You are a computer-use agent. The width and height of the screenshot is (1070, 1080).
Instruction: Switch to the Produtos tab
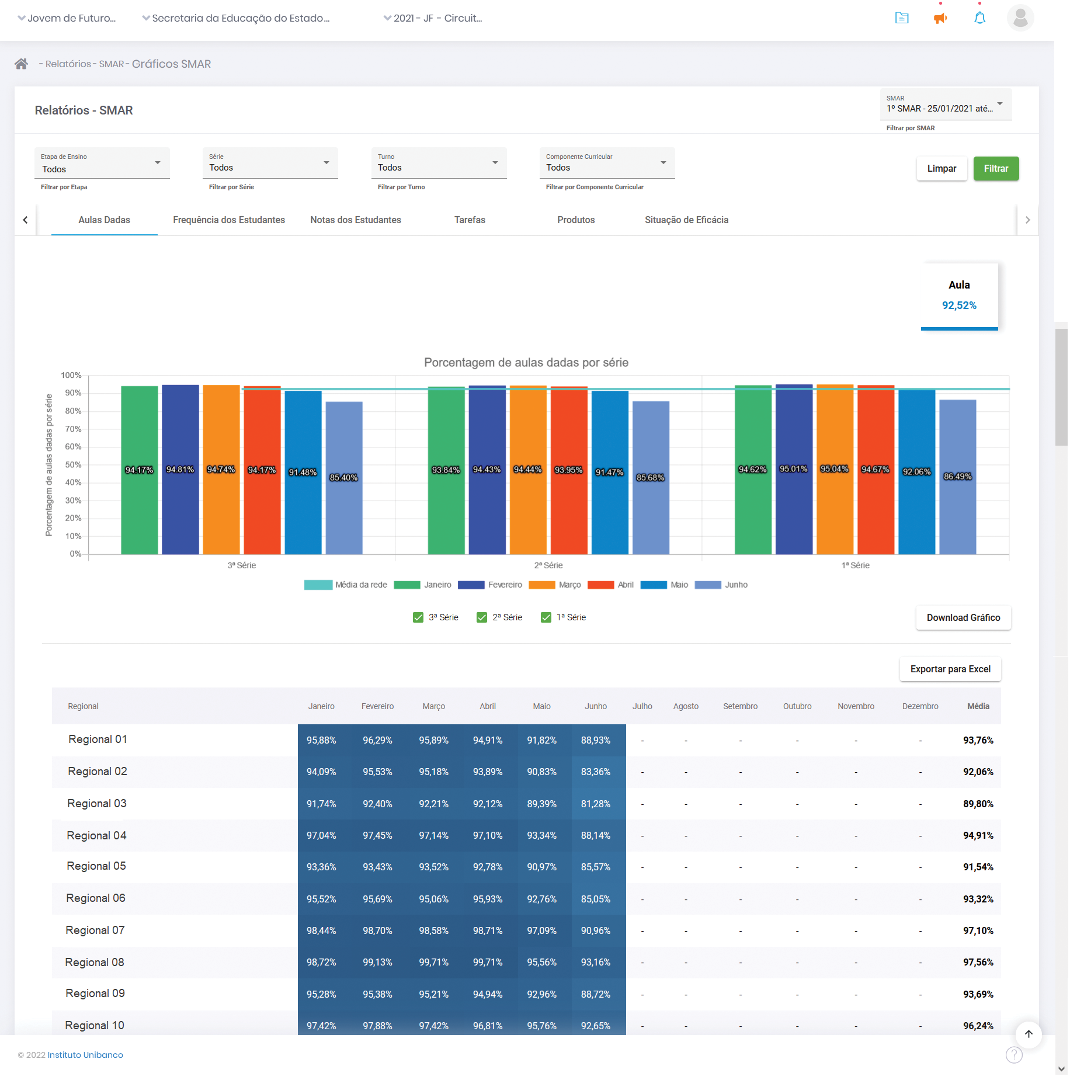coord(576,220)
